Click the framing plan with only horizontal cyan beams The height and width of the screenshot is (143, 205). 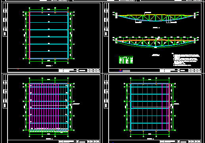(x=49, y=35)
